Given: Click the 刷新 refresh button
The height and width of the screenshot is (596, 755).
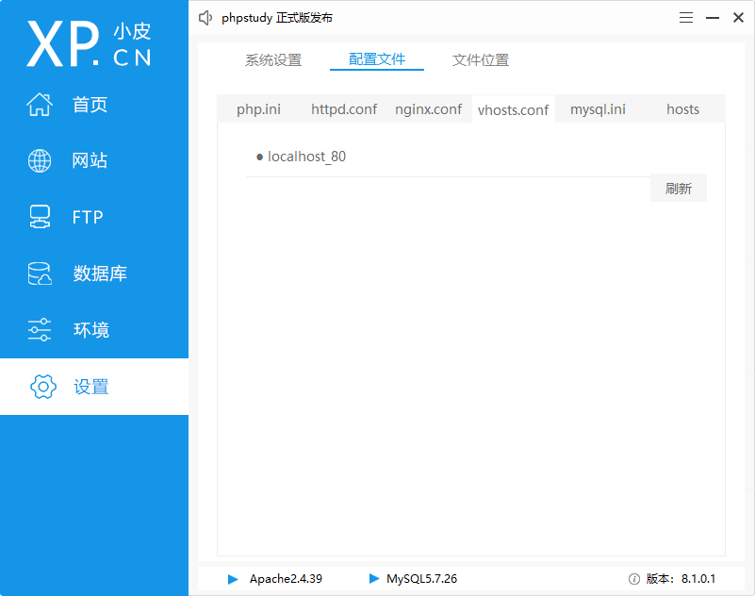Looking at the screenshot, I should tap(678, 188).
